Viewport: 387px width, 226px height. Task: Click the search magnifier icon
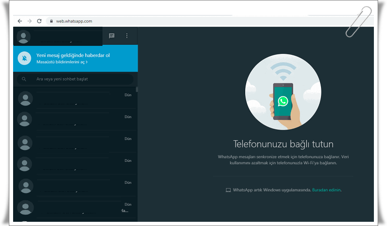[24, 79]
